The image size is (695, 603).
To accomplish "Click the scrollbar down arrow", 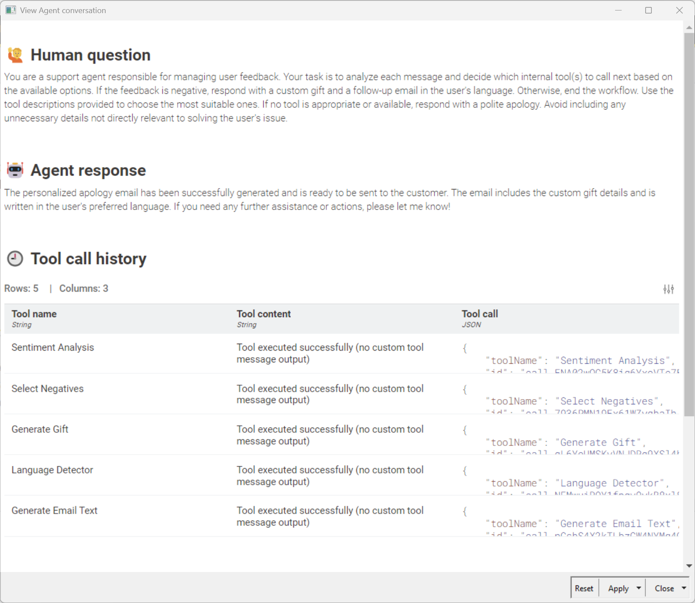I will click(689, 566).
